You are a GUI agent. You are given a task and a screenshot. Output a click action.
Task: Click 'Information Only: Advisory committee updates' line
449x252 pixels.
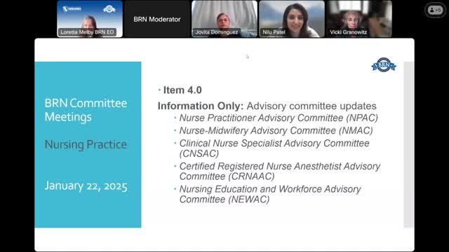coord(267,106)
